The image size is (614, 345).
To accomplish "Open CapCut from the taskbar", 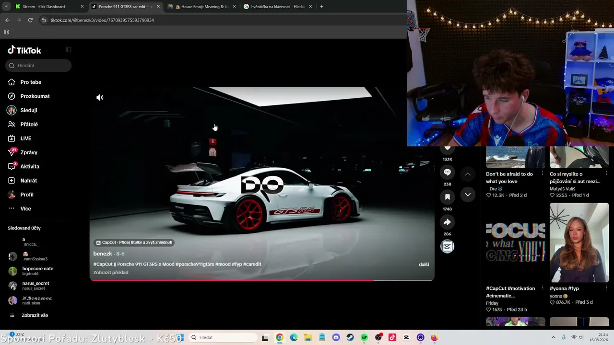I will pyautogui.click(x=406, y=338).
